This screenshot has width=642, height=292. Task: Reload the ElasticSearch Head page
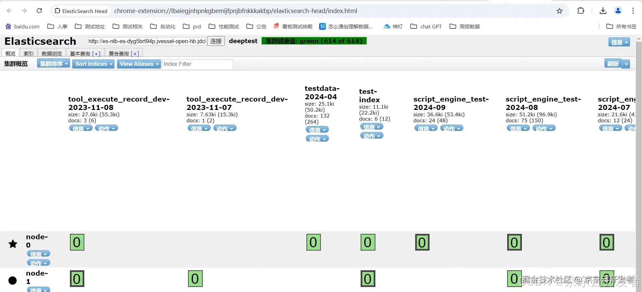click(39, 11)
